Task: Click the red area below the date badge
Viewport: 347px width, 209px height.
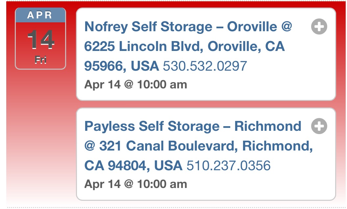Action: pyautogui.click(x=40, y=131)
